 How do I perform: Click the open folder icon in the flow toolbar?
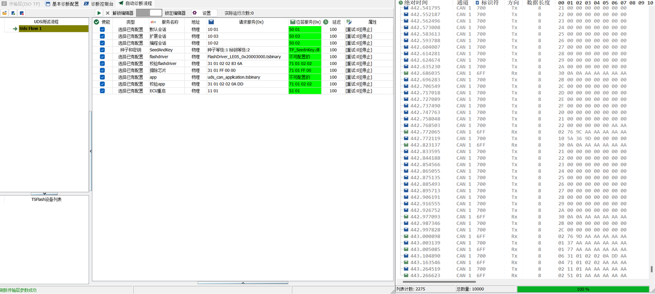coord(5,13)
